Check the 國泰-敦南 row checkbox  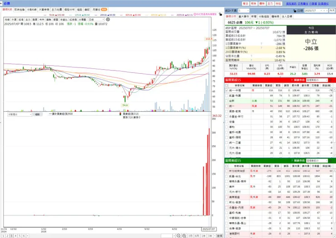[227, 111]
